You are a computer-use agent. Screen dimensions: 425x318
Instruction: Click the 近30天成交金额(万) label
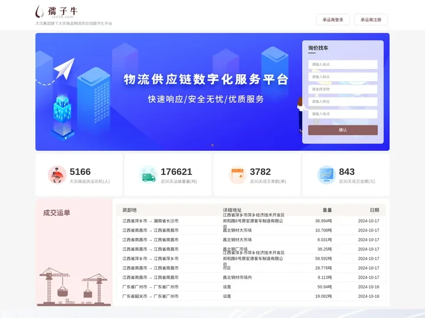(357, 181)
